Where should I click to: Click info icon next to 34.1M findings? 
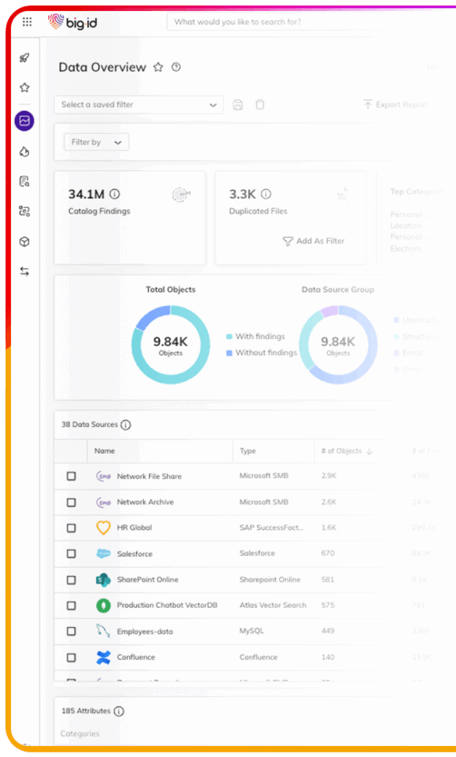pyautogui.click(x=114, y=194)
